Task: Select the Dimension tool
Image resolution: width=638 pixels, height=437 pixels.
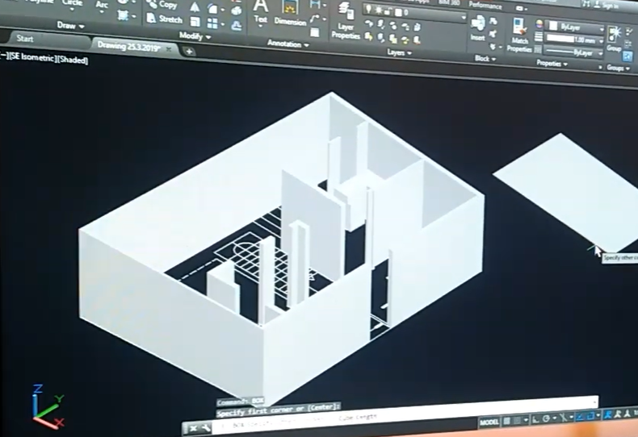Action: 290,14
